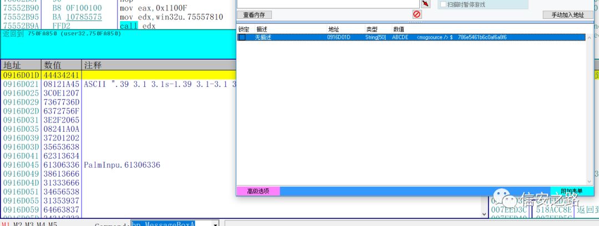This screenshot has height=226, width=599.
Task: Enable the 扫描时暂停游戏 checkbox
Action: pyautogui.click(x=443, y=4)
